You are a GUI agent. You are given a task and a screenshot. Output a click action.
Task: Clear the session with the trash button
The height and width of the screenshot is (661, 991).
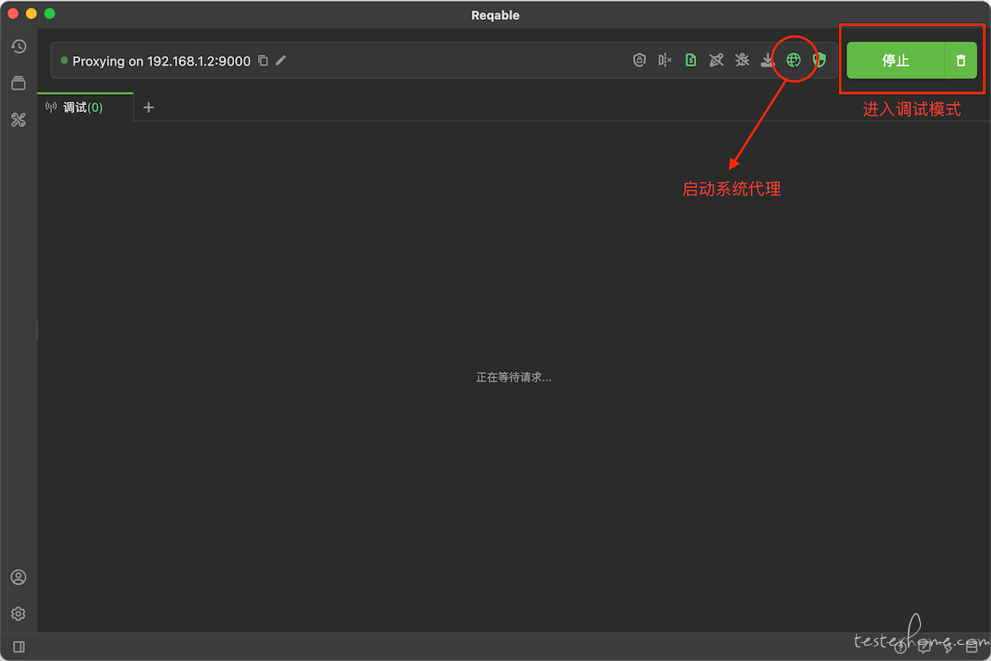[960, 61]
